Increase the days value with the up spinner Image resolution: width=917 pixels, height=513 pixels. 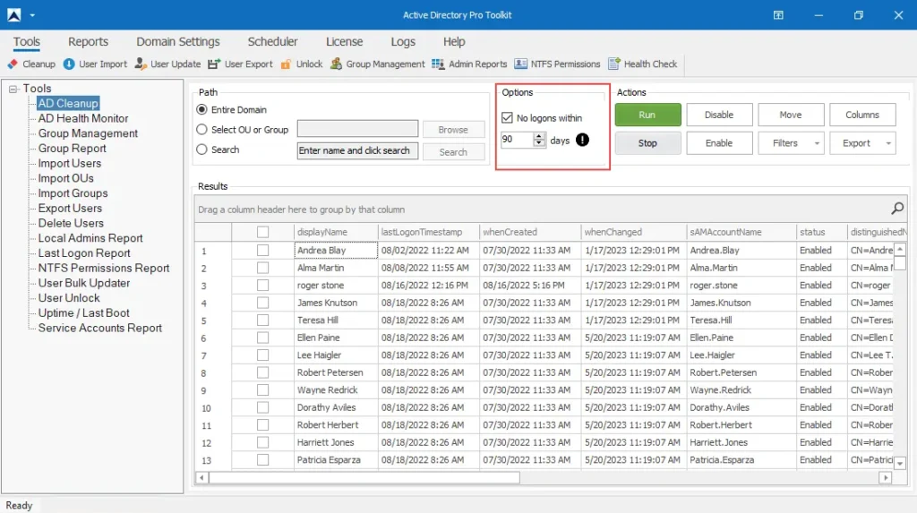tap(538, 136)
